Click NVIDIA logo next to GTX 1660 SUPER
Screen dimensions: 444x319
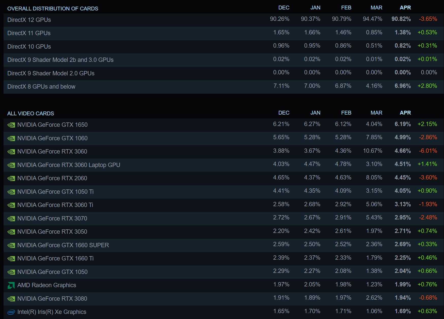11,245
